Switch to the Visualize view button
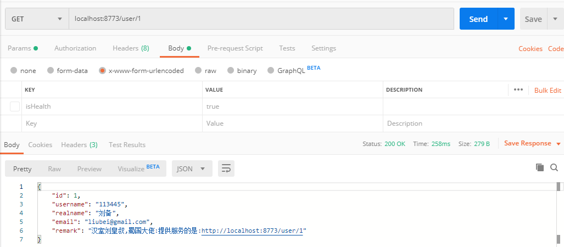The image size is (564, 247). click(x=138, y=169)
